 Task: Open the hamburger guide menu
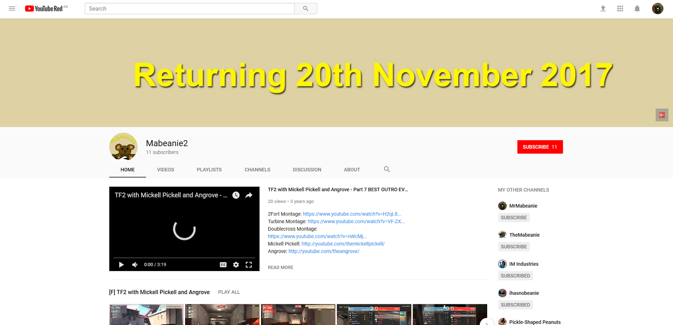[x=12, y=8]
